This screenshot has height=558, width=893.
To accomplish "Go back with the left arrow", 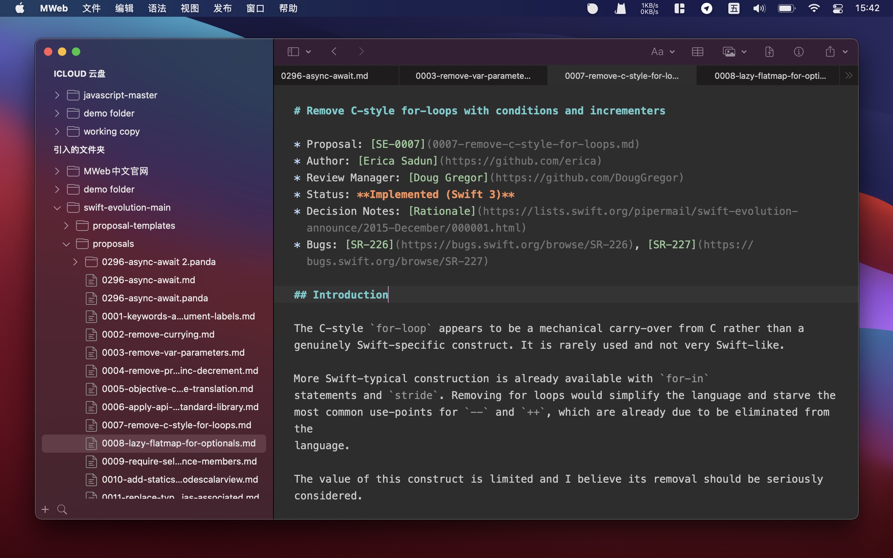I will tap(334, 52).
